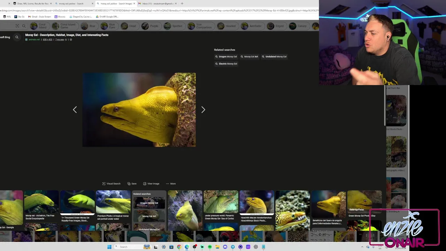Open Visual Search for this image
The width and height of the screenshot is (446, 251).
click(x=111, y=184)
